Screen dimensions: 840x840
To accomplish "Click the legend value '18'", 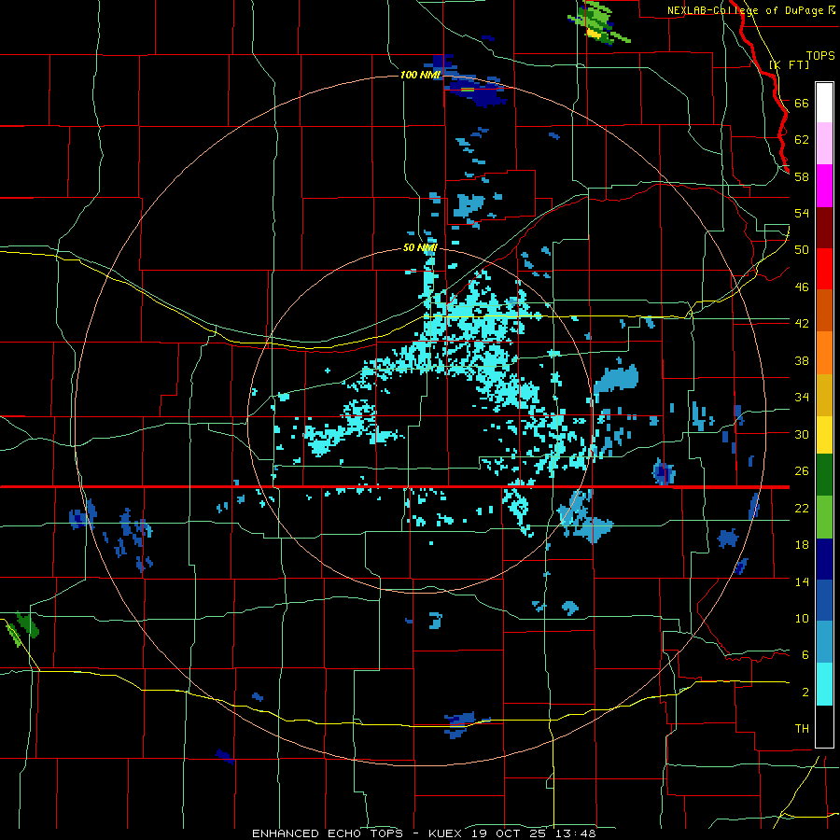I will pyautogui.click(x=802, y=545).
